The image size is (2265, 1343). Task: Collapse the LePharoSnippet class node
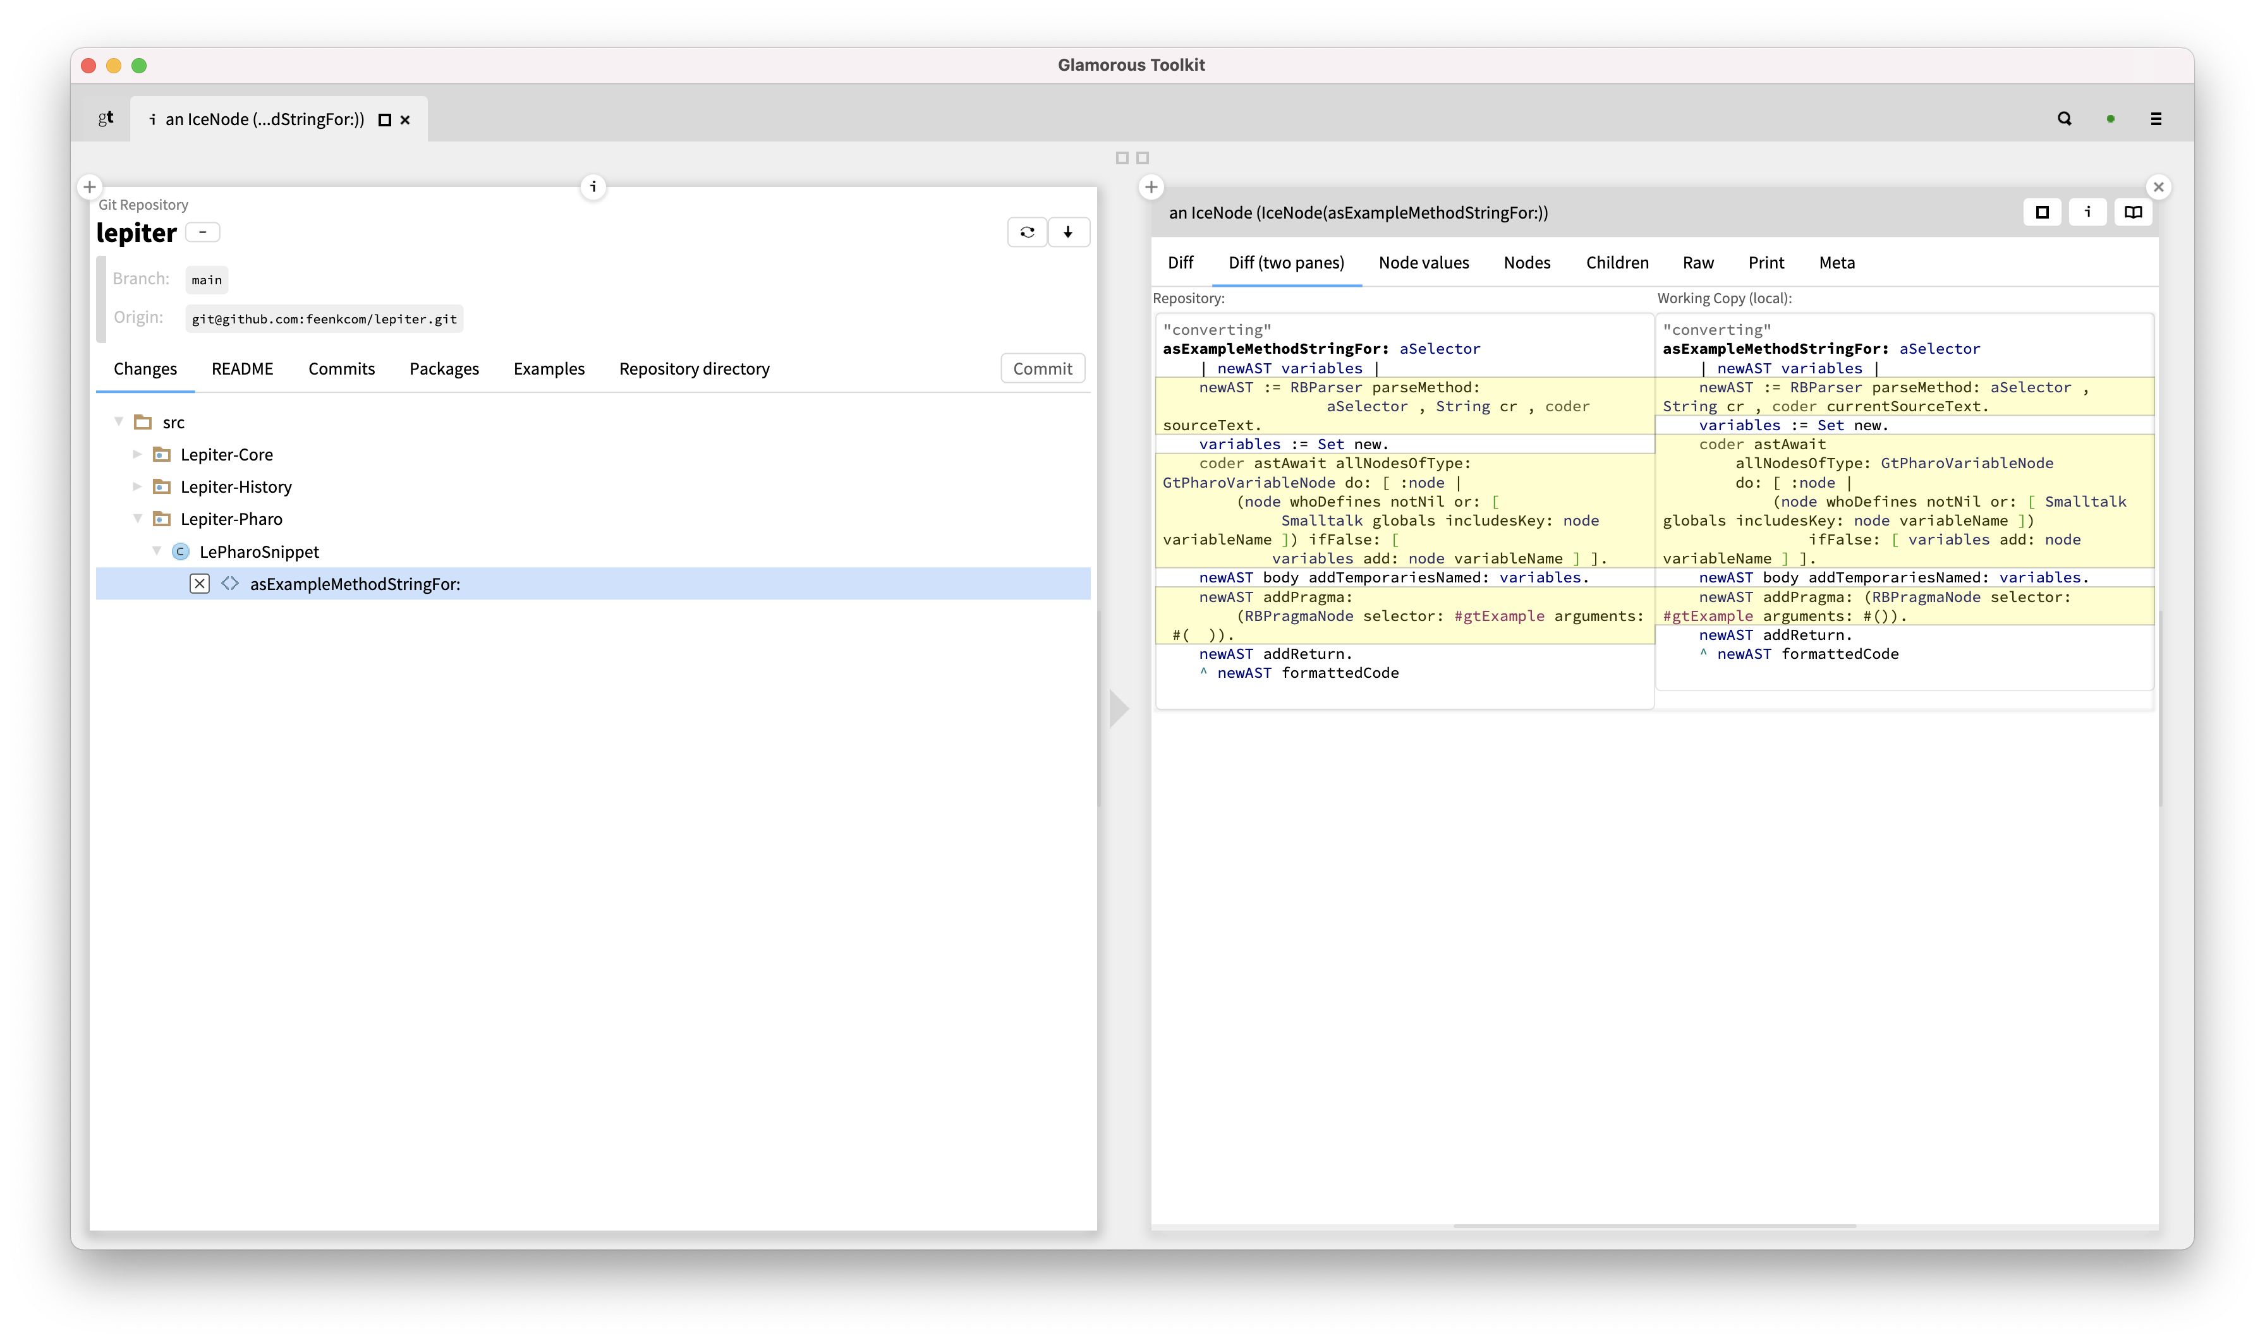click(157, 551)
